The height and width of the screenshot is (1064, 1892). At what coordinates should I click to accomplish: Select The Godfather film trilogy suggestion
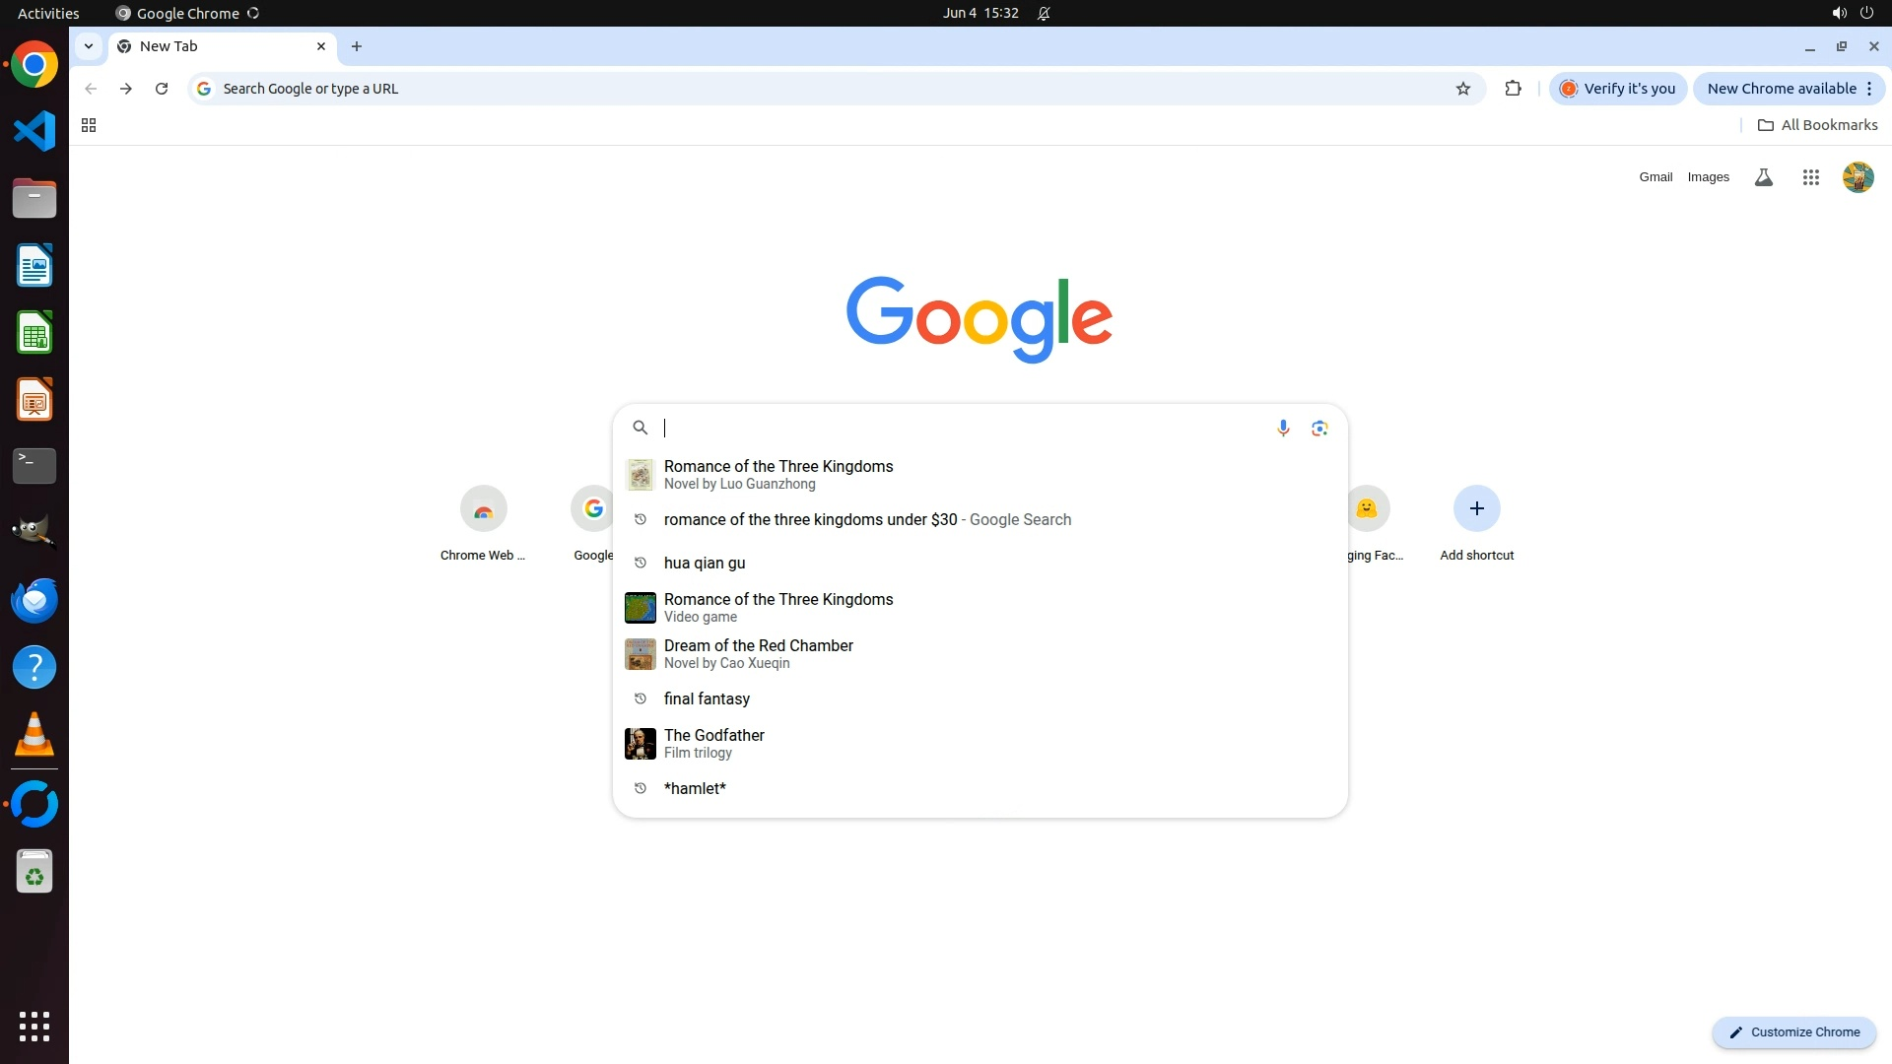coord(714,743)
